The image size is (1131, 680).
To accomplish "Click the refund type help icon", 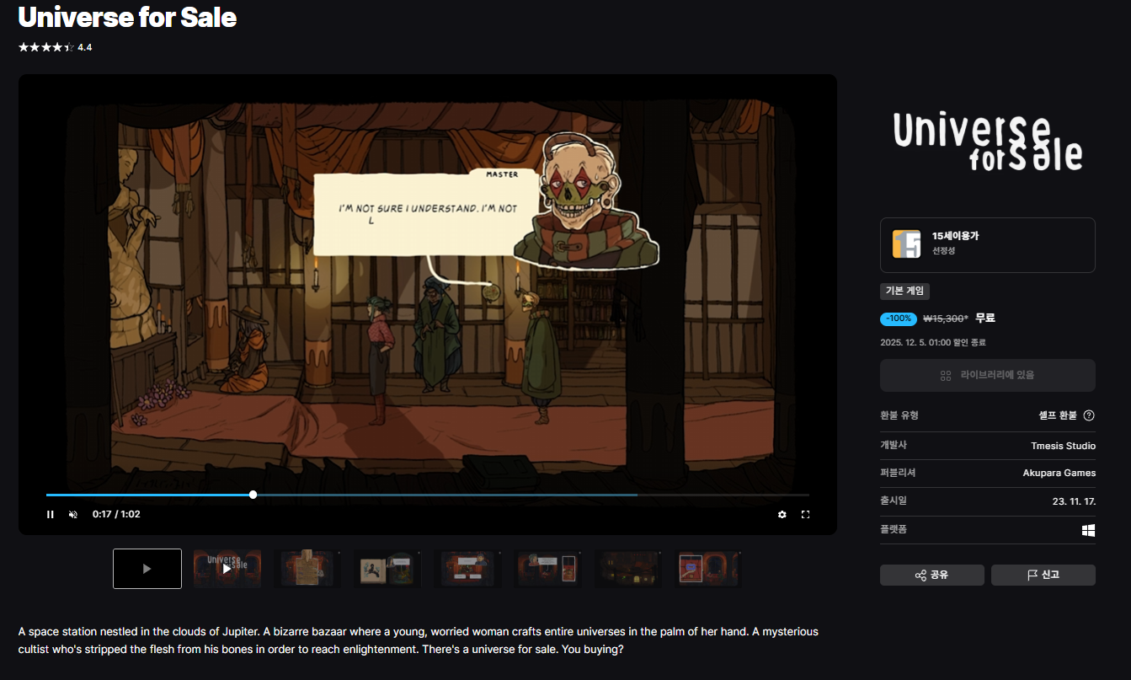I will [1089, 415].
